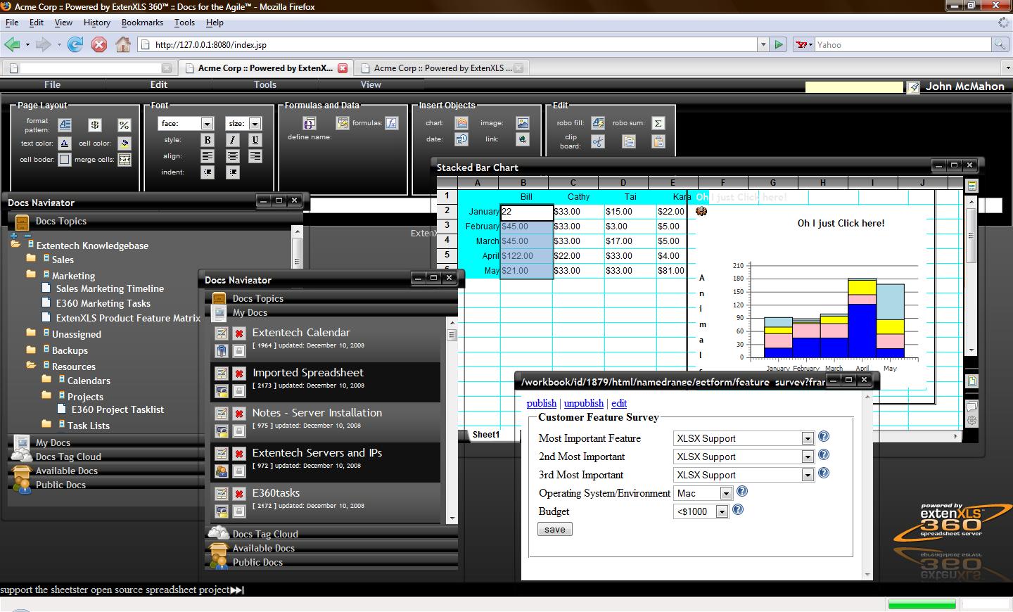This screenshot has width=1013, height=612.
Task: Pick a text color
Action: click(65, 144)
